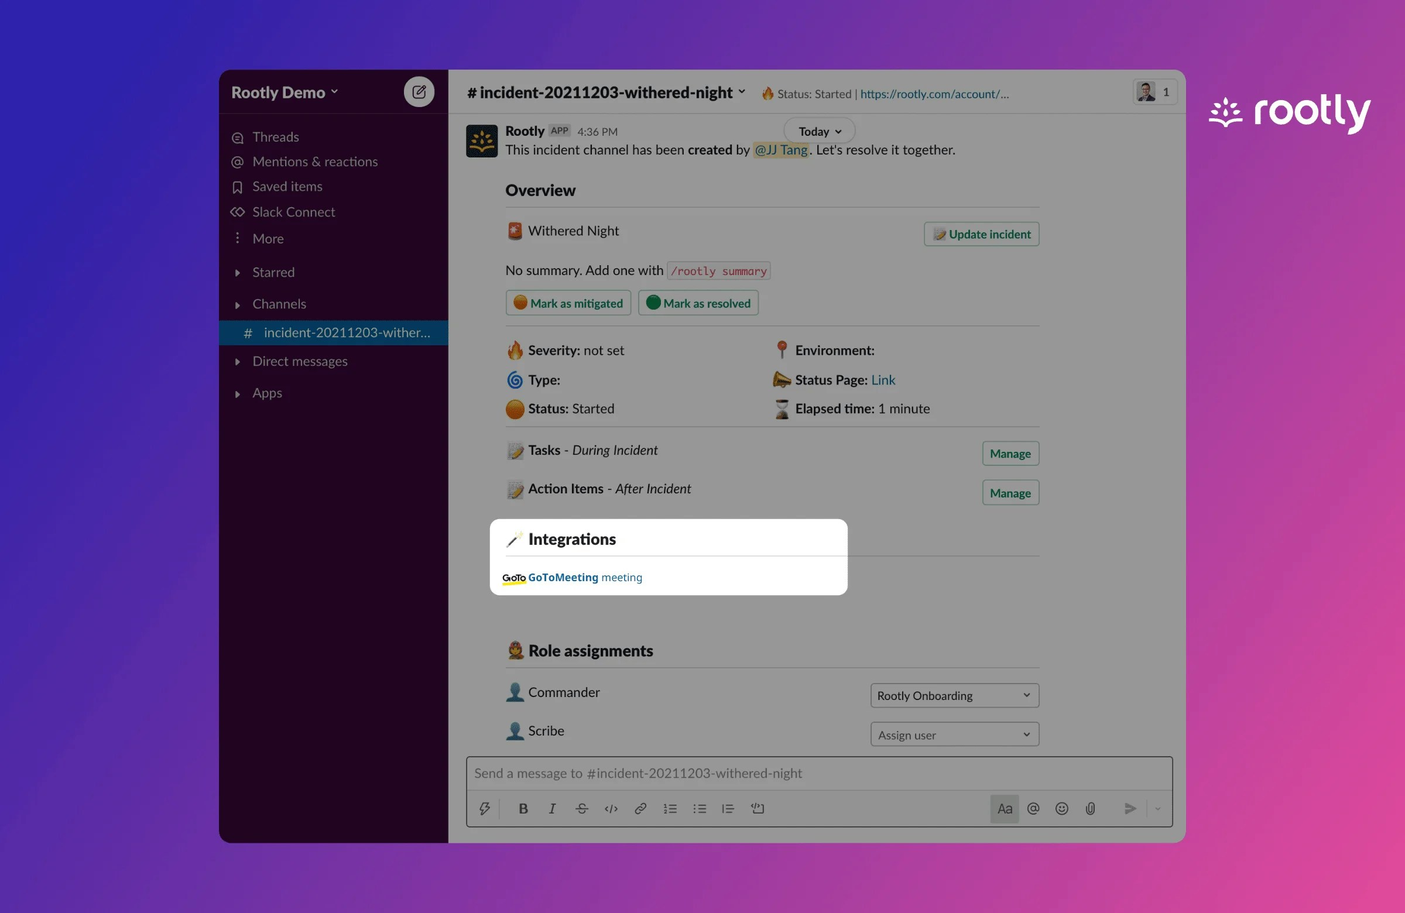
Task: Open the Rootly Demo workspace menu
Action: (285, 92)
